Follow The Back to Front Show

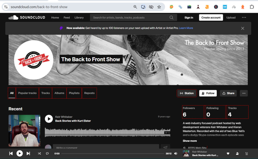point(208,93)
